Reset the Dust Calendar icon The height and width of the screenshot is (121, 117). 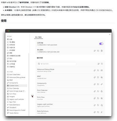(98, 91)
